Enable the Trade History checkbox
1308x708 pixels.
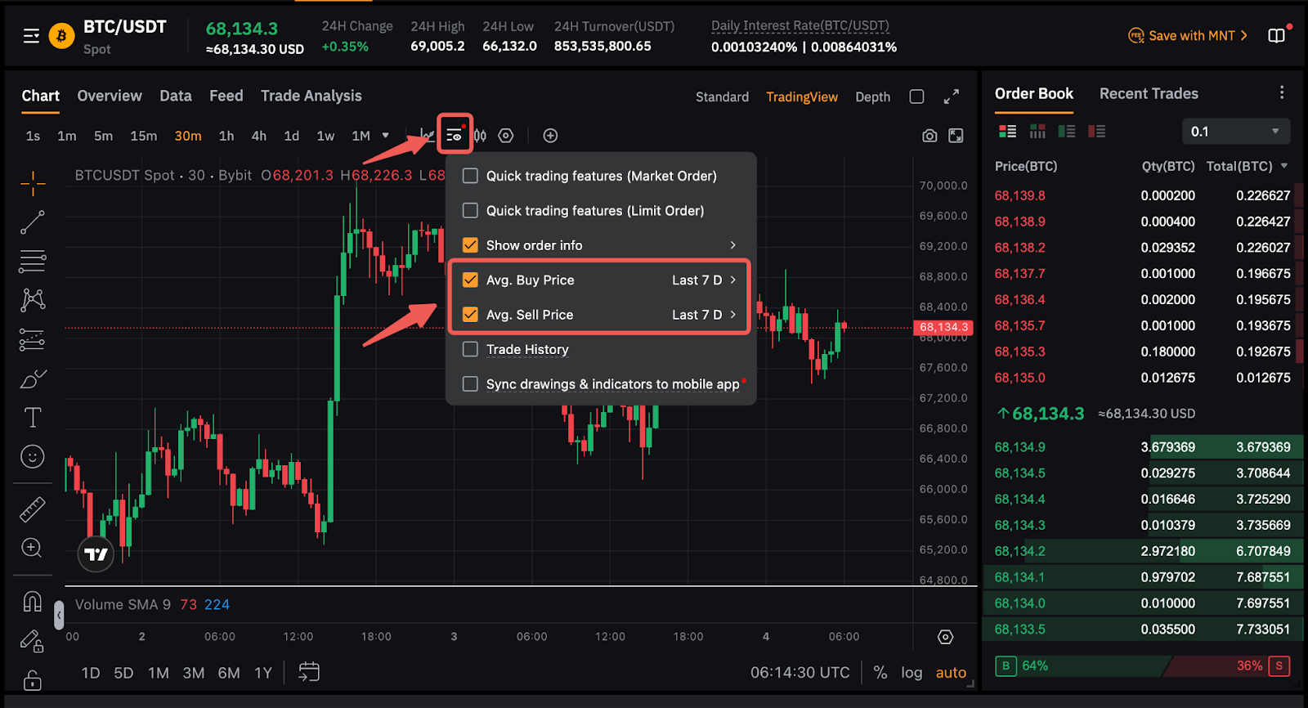(470, 349)
